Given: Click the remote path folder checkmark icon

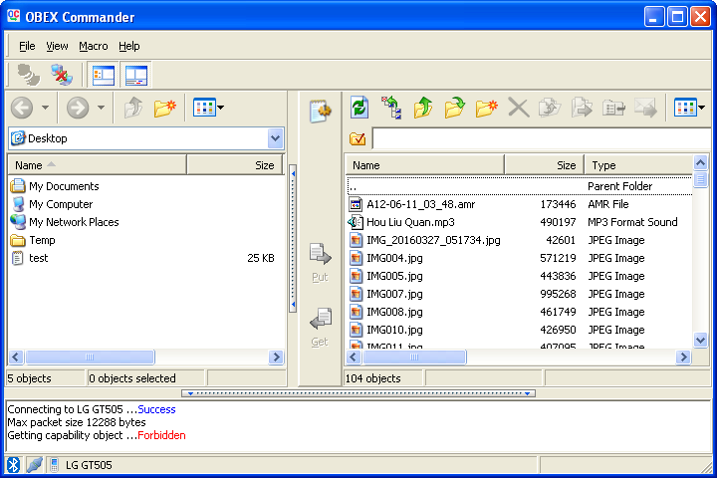Looking at the screenshot, I should (358, 138).
